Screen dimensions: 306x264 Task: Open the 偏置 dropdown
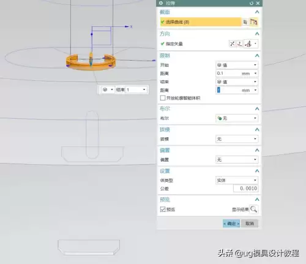237,160
